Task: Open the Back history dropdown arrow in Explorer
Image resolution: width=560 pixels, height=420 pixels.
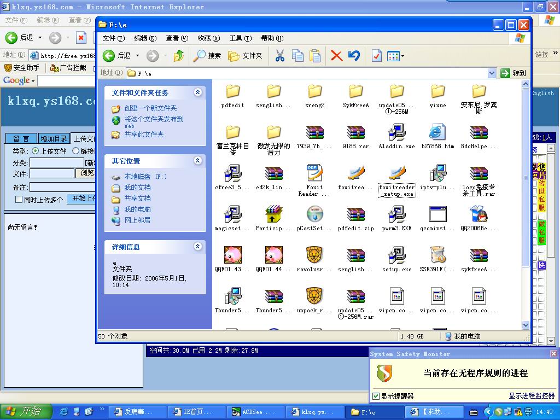Action: coord(137,56)
